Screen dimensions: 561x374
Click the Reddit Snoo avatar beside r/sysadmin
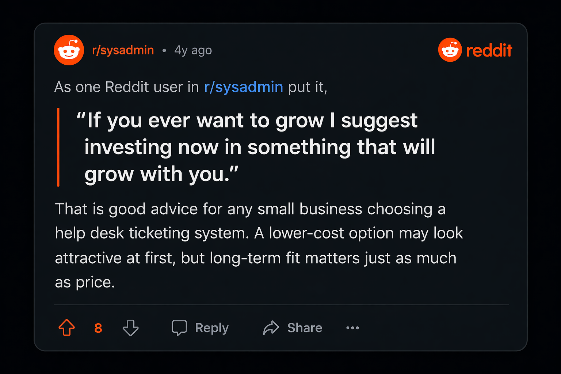pos(69,50)
